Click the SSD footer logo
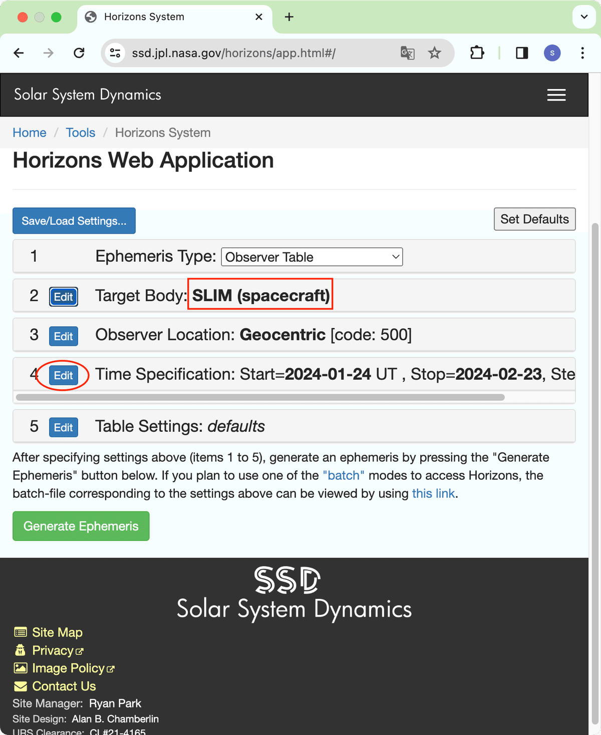The height and width of the screenshot is (735, 601). pos(287,580)
